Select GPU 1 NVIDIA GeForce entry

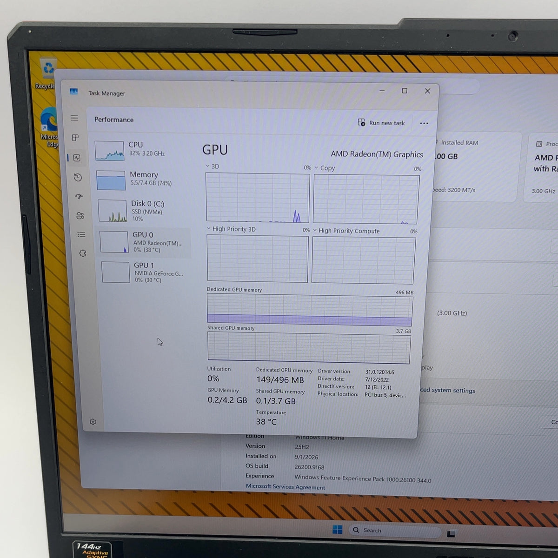pos(146,272)
